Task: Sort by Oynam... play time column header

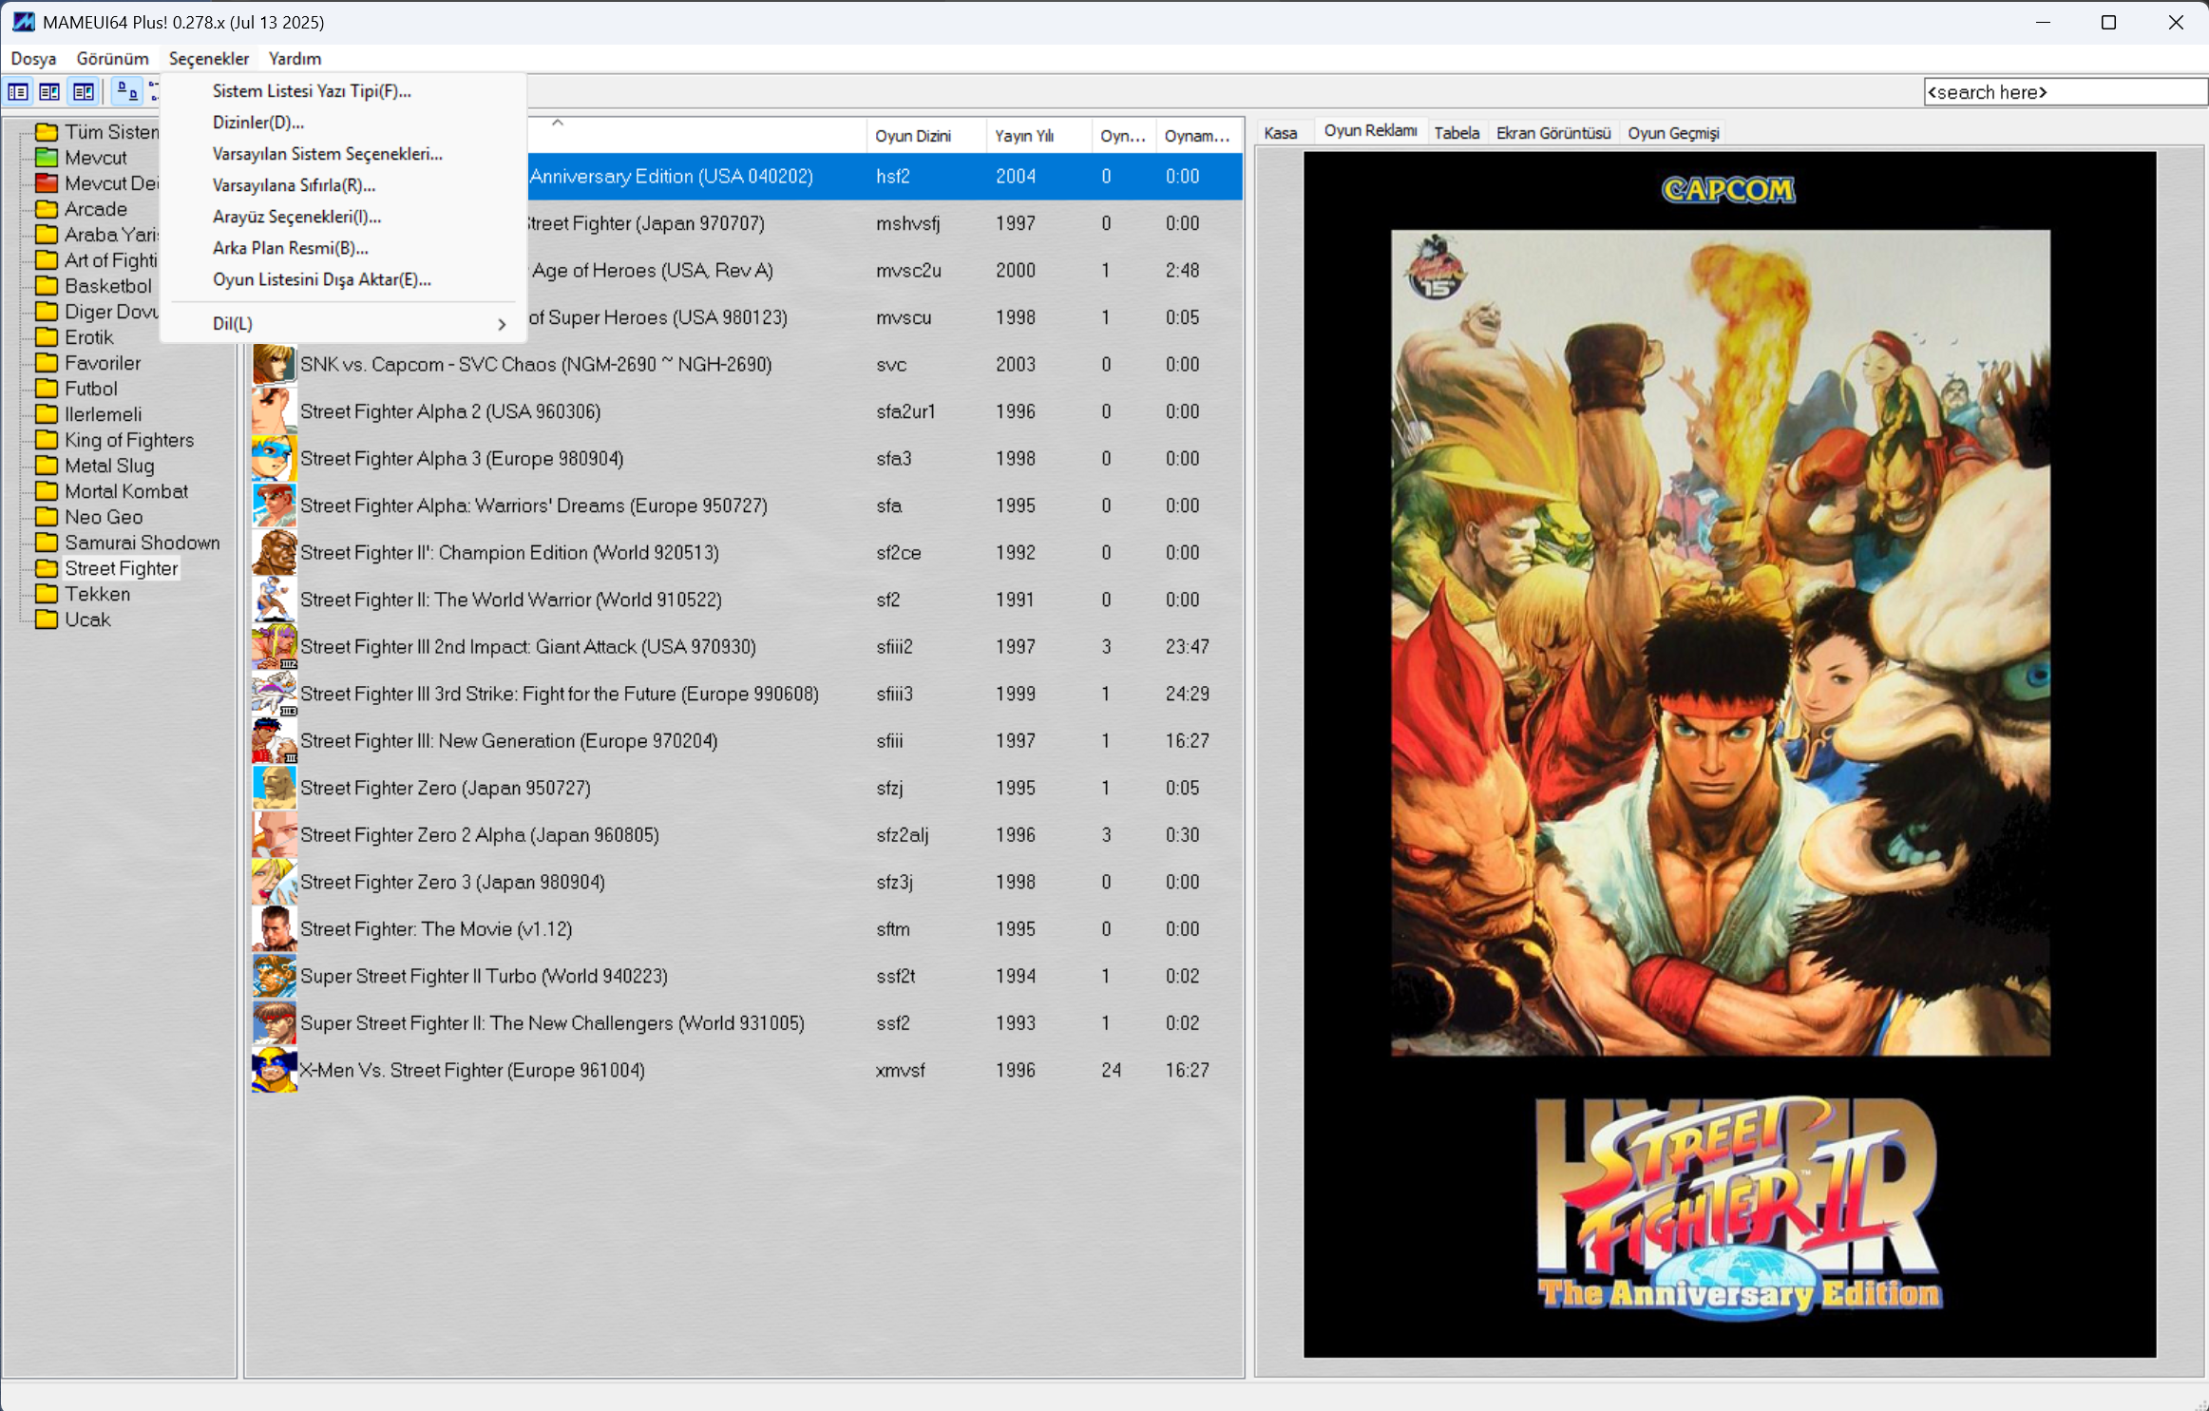Action: 1198,136
